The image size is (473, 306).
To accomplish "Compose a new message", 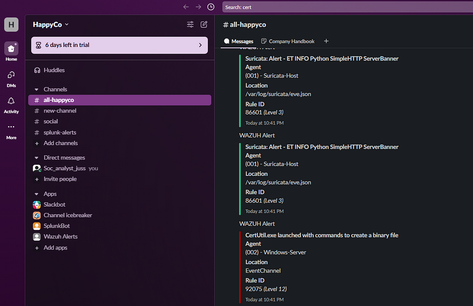I will [204, 24].
